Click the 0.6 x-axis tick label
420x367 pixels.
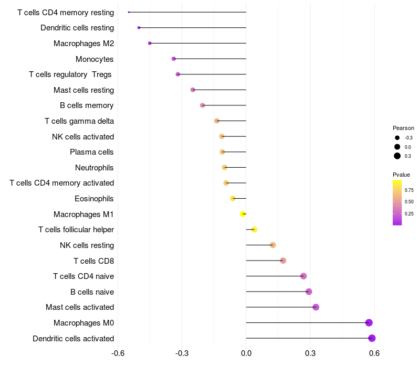[374, 353]
